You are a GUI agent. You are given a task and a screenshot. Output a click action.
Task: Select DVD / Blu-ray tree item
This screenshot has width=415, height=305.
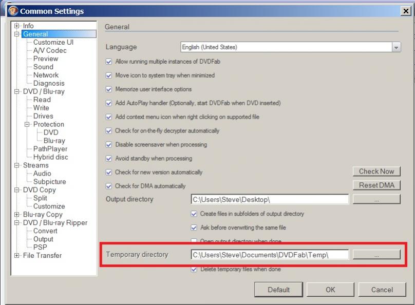[44, 91]
